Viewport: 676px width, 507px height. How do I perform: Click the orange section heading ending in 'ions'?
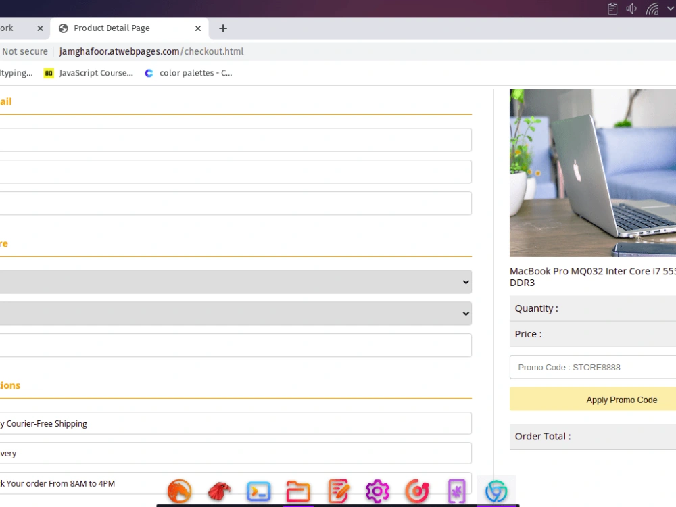pos(10,385)
